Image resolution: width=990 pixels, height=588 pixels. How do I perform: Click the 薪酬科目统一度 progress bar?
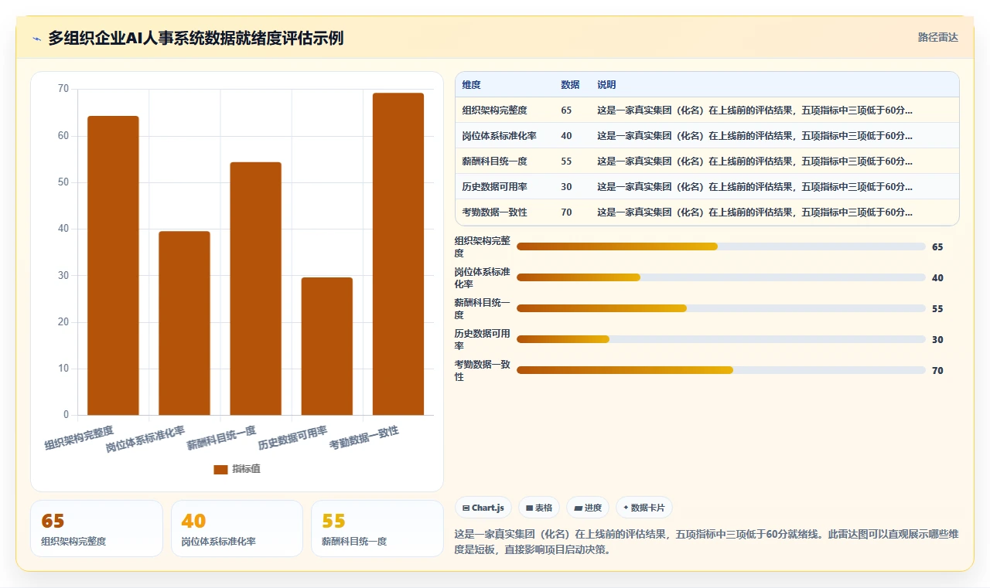721,308
